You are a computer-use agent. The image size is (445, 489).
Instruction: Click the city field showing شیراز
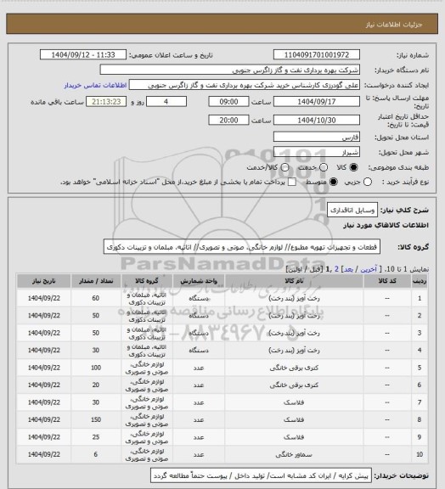pyautogui.click(x=317, y=152)
